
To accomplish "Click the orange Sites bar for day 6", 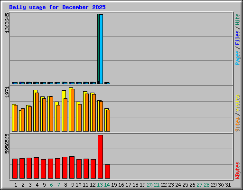I will [x=51, y=114].
